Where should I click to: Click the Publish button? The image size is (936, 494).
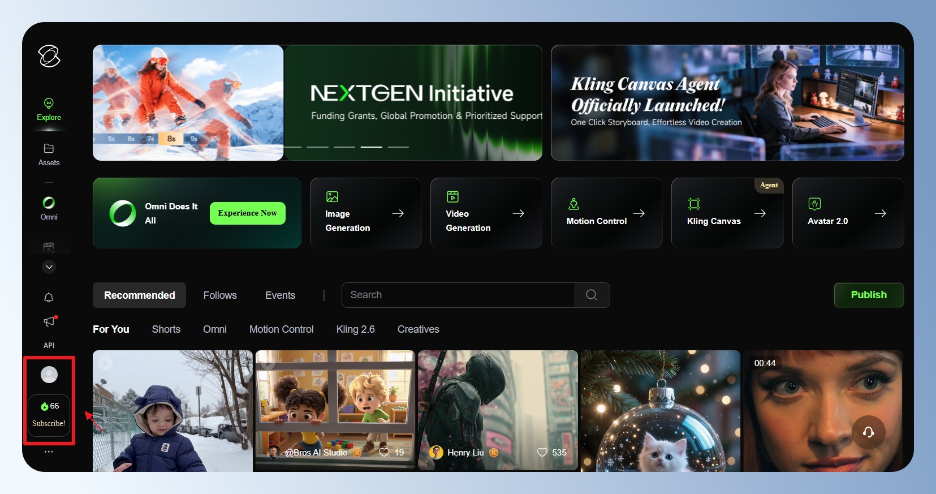[868, 295]
